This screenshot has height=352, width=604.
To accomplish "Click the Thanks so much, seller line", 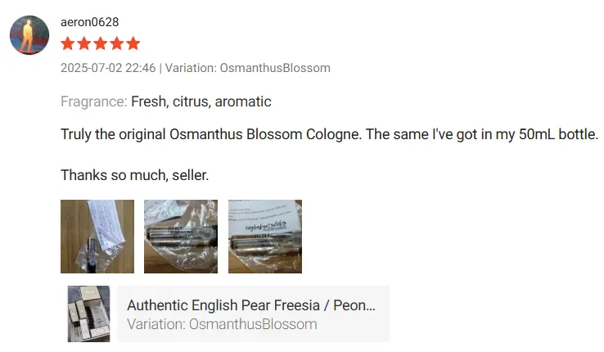I will click(x=135, y=175).
